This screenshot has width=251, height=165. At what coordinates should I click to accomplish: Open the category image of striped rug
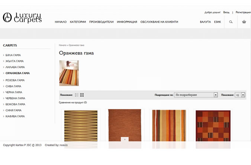(69, 73)
